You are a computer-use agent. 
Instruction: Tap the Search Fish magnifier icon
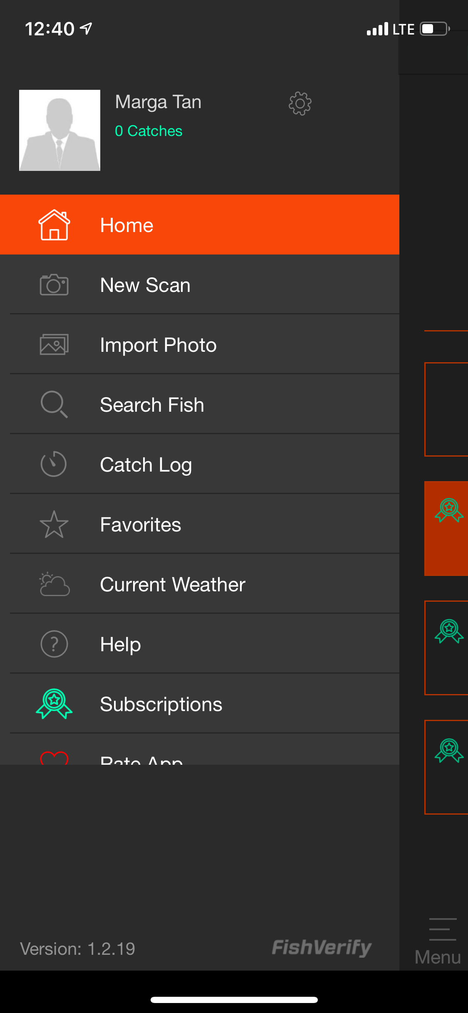(54, 404)
